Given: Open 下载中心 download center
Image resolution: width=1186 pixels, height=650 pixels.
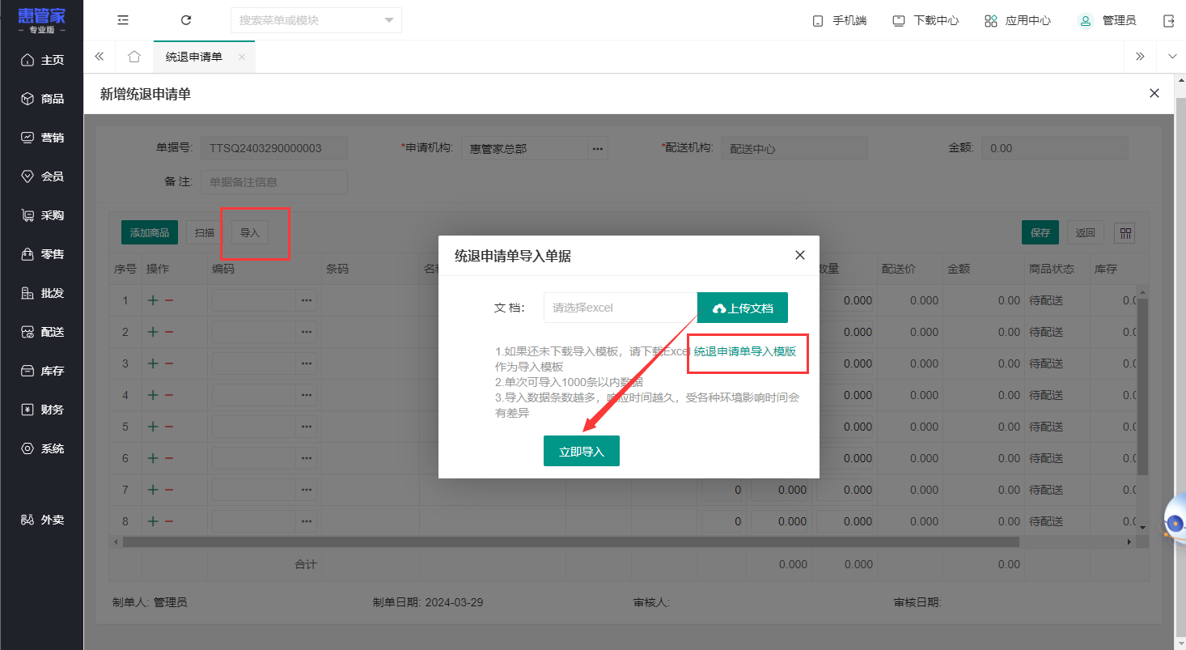Looking at the screenshot, I should (x=926, y=20).
